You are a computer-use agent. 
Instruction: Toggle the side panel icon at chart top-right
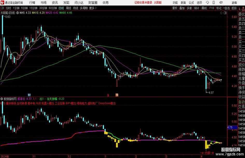[225, 13]
